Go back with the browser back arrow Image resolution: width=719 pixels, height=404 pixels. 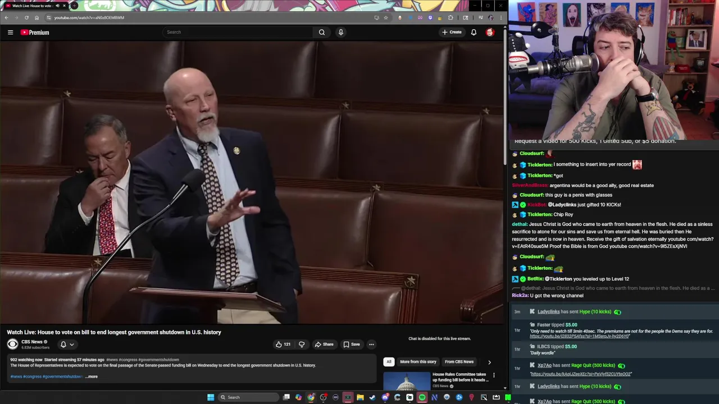pyautogui.click(x=6, y=17)
